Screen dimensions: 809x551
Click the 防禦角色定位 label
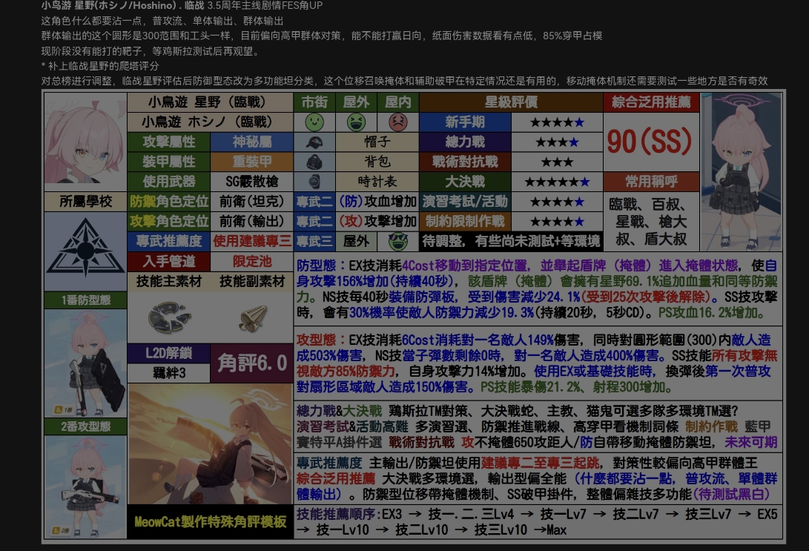tap(169, 201)
